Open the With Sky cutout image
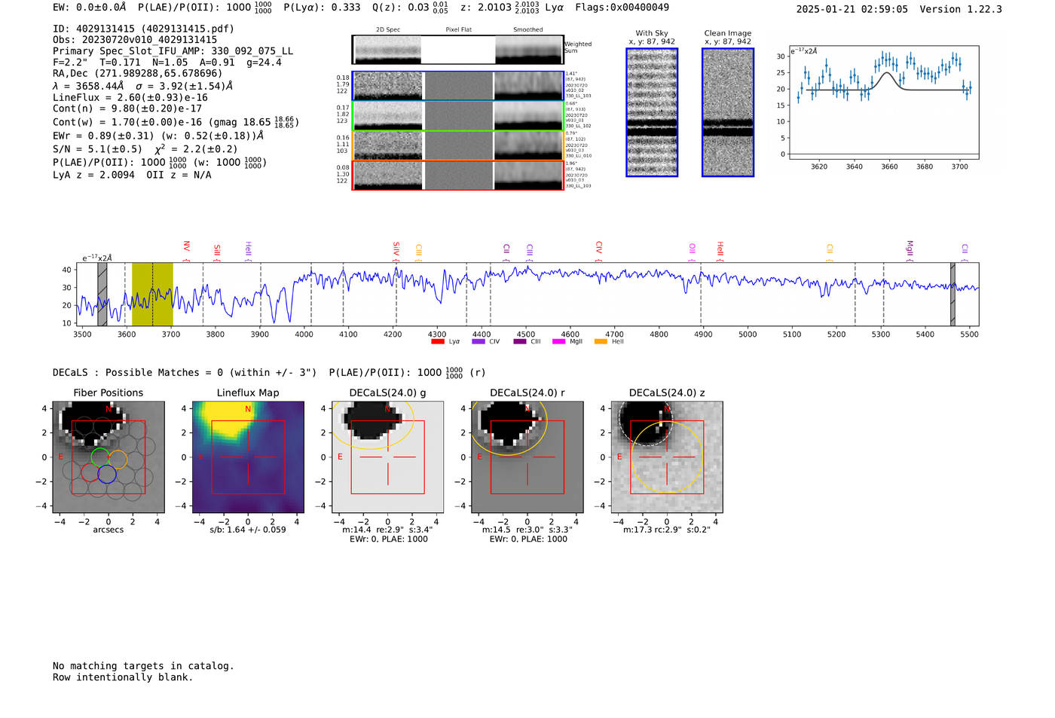Viewport: 1055px width, 718px height. point(652,112)
